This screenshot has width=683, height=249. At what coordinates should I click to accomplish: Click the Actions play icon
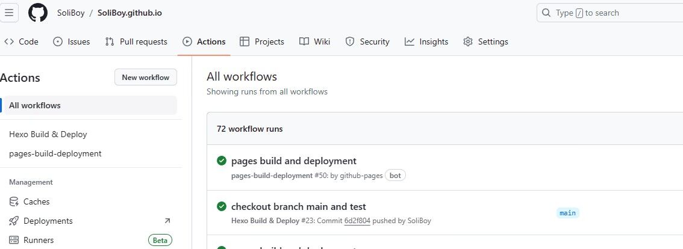pyautogui.click(x=187, y=41)
